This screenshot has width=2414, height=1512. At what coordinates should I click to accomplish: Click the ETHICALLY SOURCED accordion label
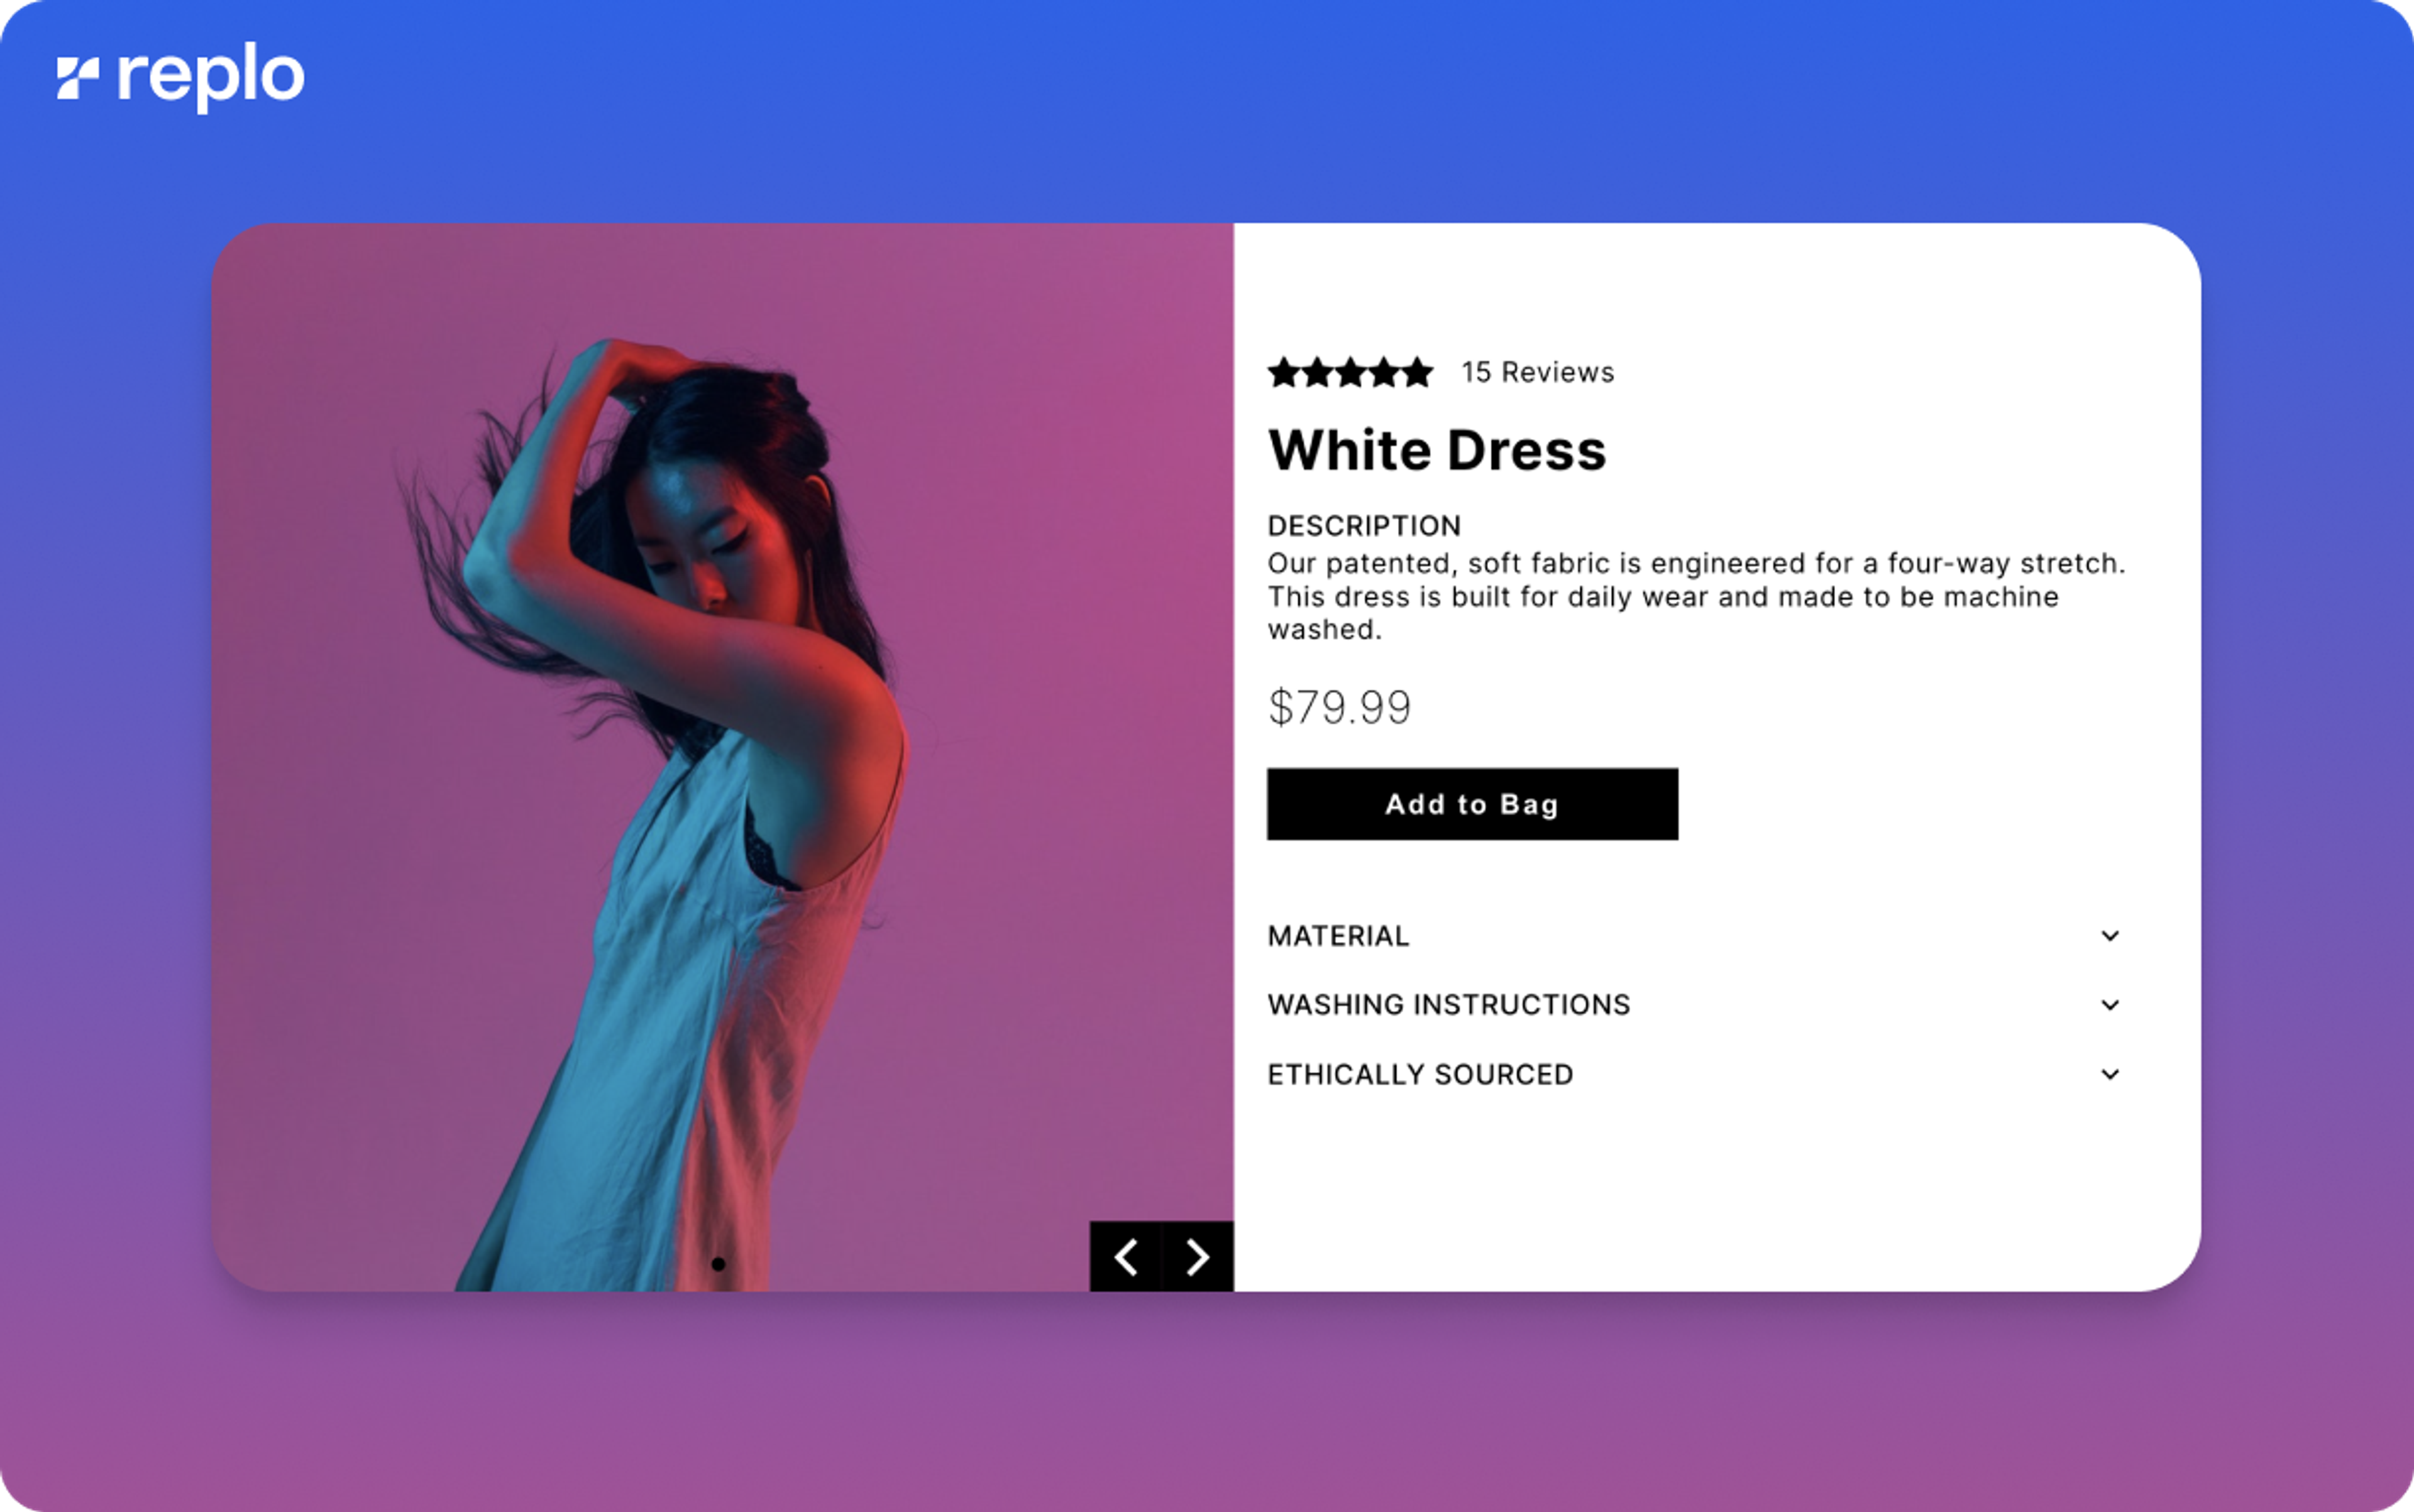[1419, 1074]
